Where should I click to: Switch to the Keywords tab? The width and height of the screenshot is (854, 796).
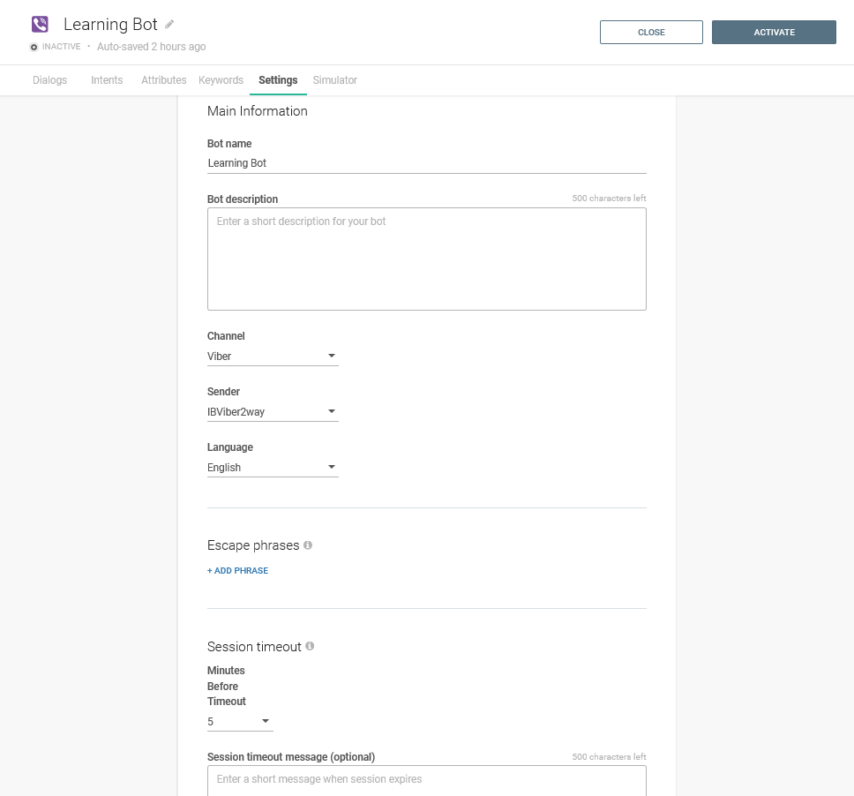click(x=221, y=79)
